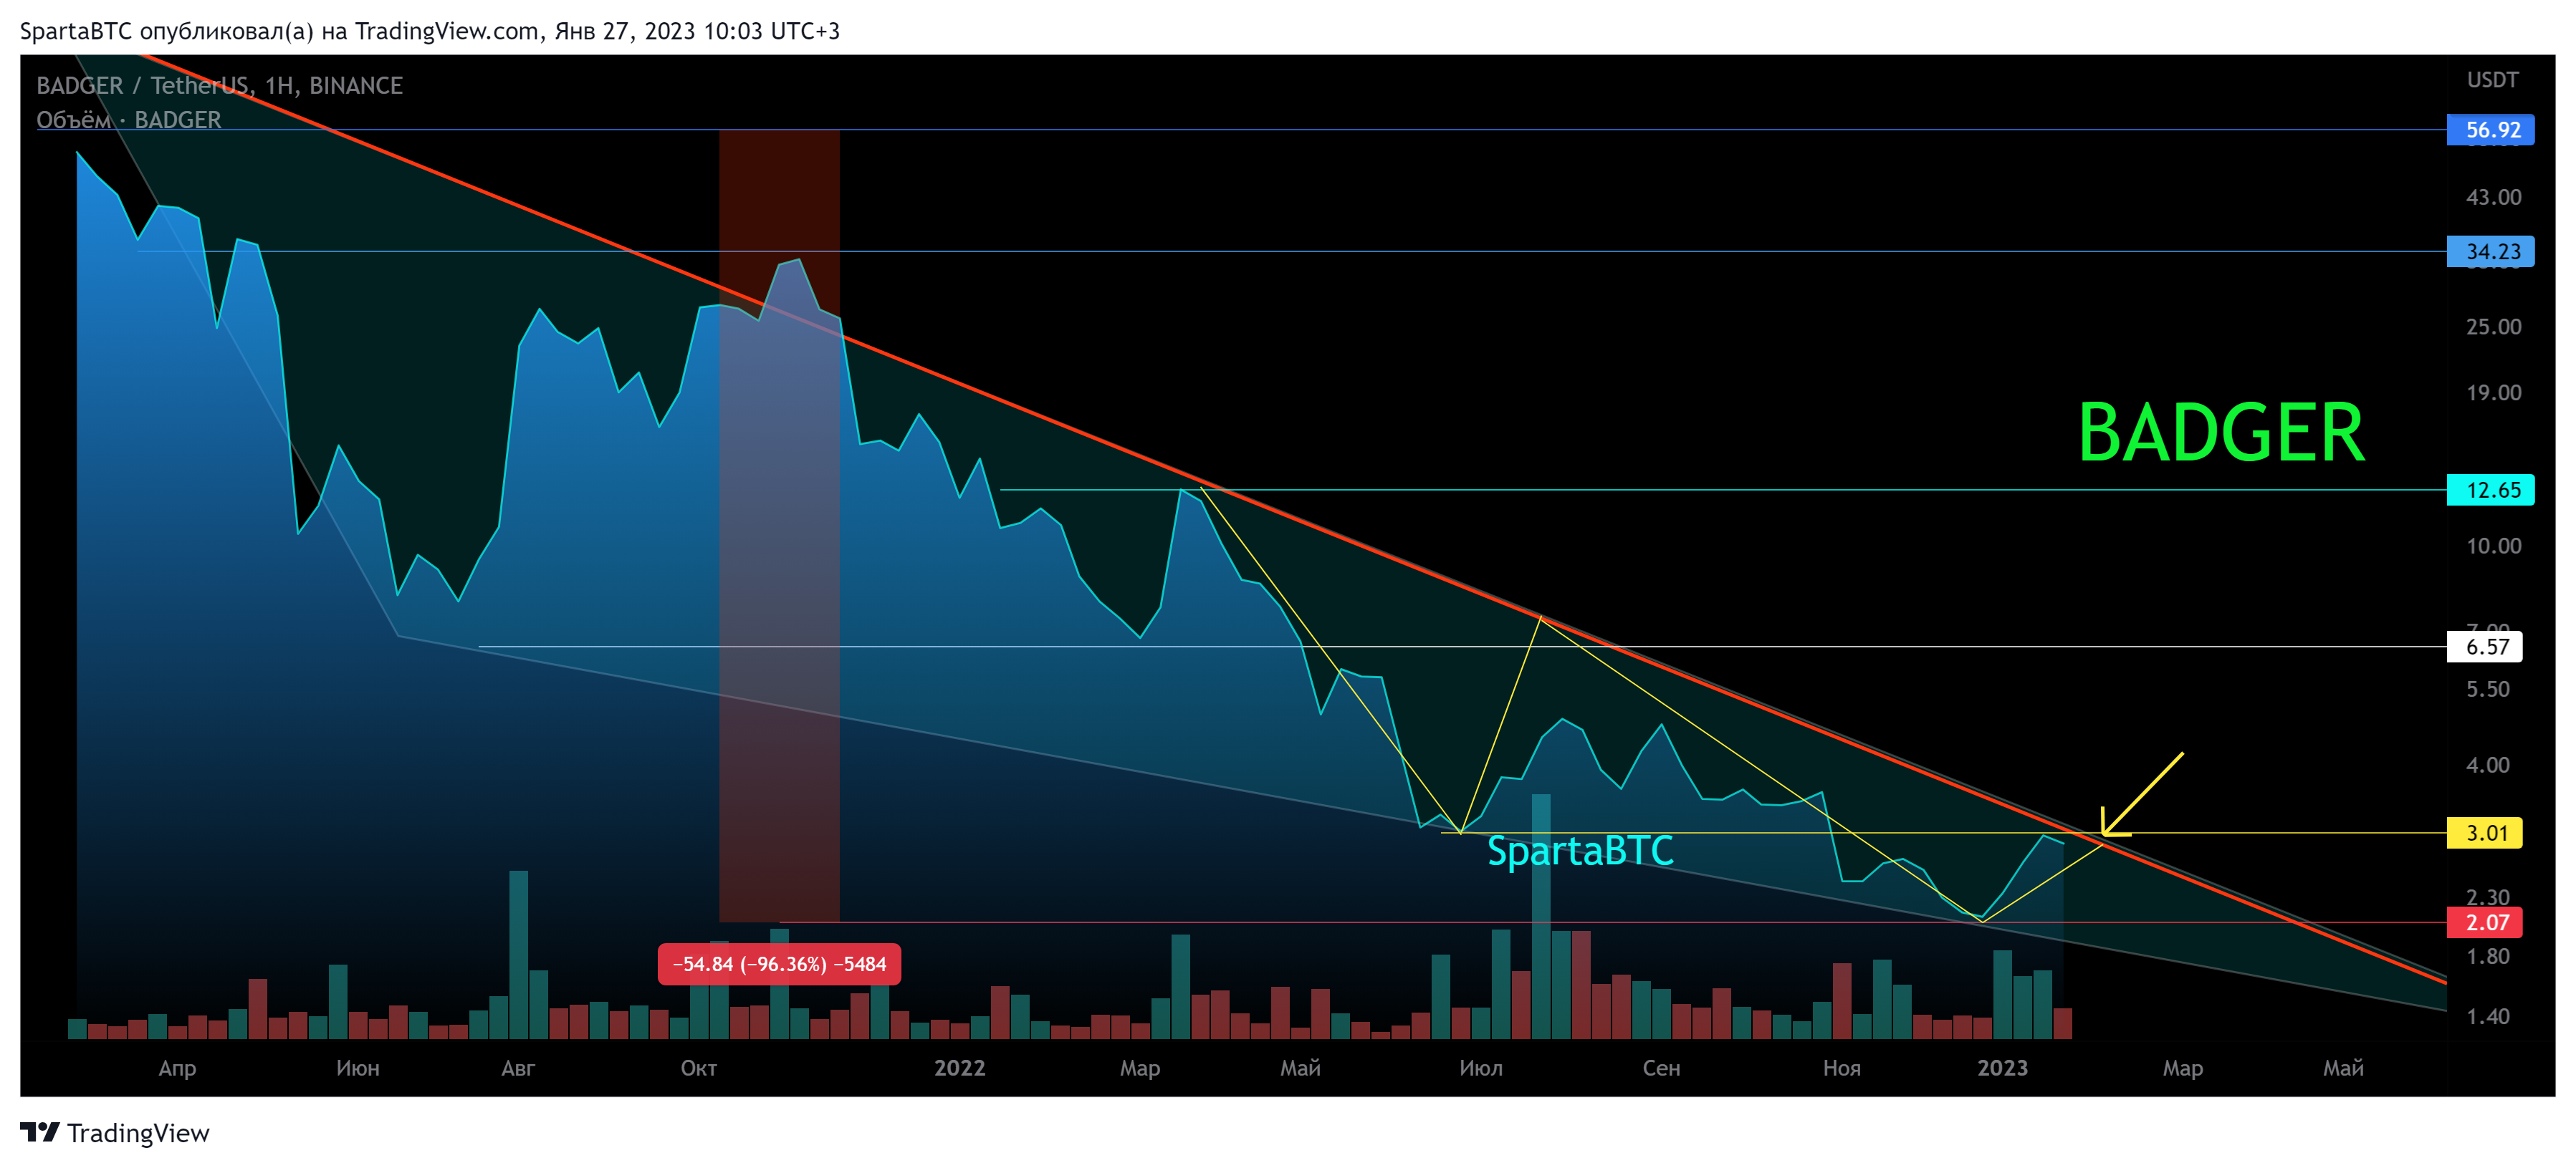Click the 2.07 red price label
This screenshot has width=2576, height=1168.
pyautogui.click(x=2485, y=923)
